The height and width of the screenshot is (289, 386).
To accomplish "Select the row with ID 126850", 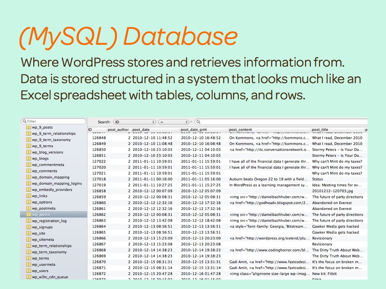I will [x=227, y=150].
